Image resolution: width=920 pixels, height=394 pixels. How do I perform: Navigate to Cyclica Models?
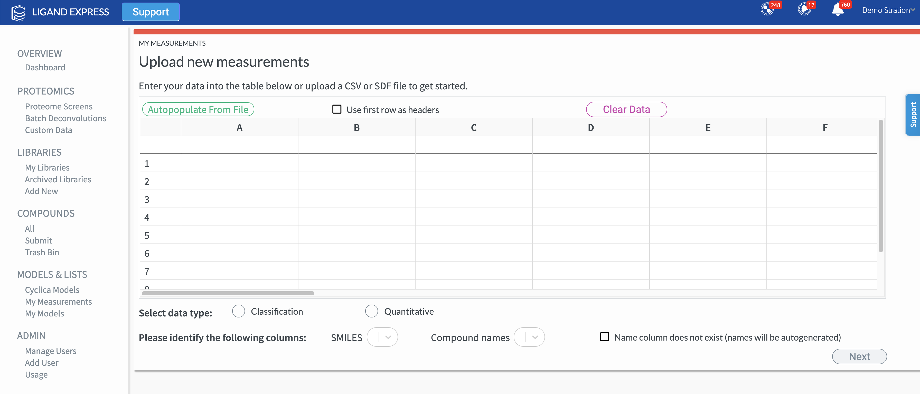(52, 290)
